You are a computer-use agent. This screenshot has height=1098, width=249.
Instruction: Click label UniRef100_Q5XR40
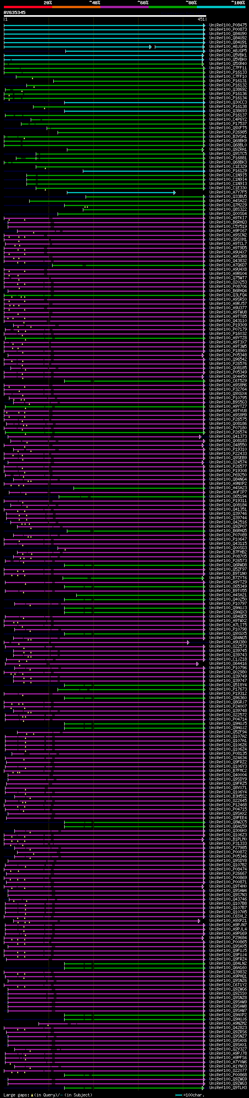tap(228, 63)
